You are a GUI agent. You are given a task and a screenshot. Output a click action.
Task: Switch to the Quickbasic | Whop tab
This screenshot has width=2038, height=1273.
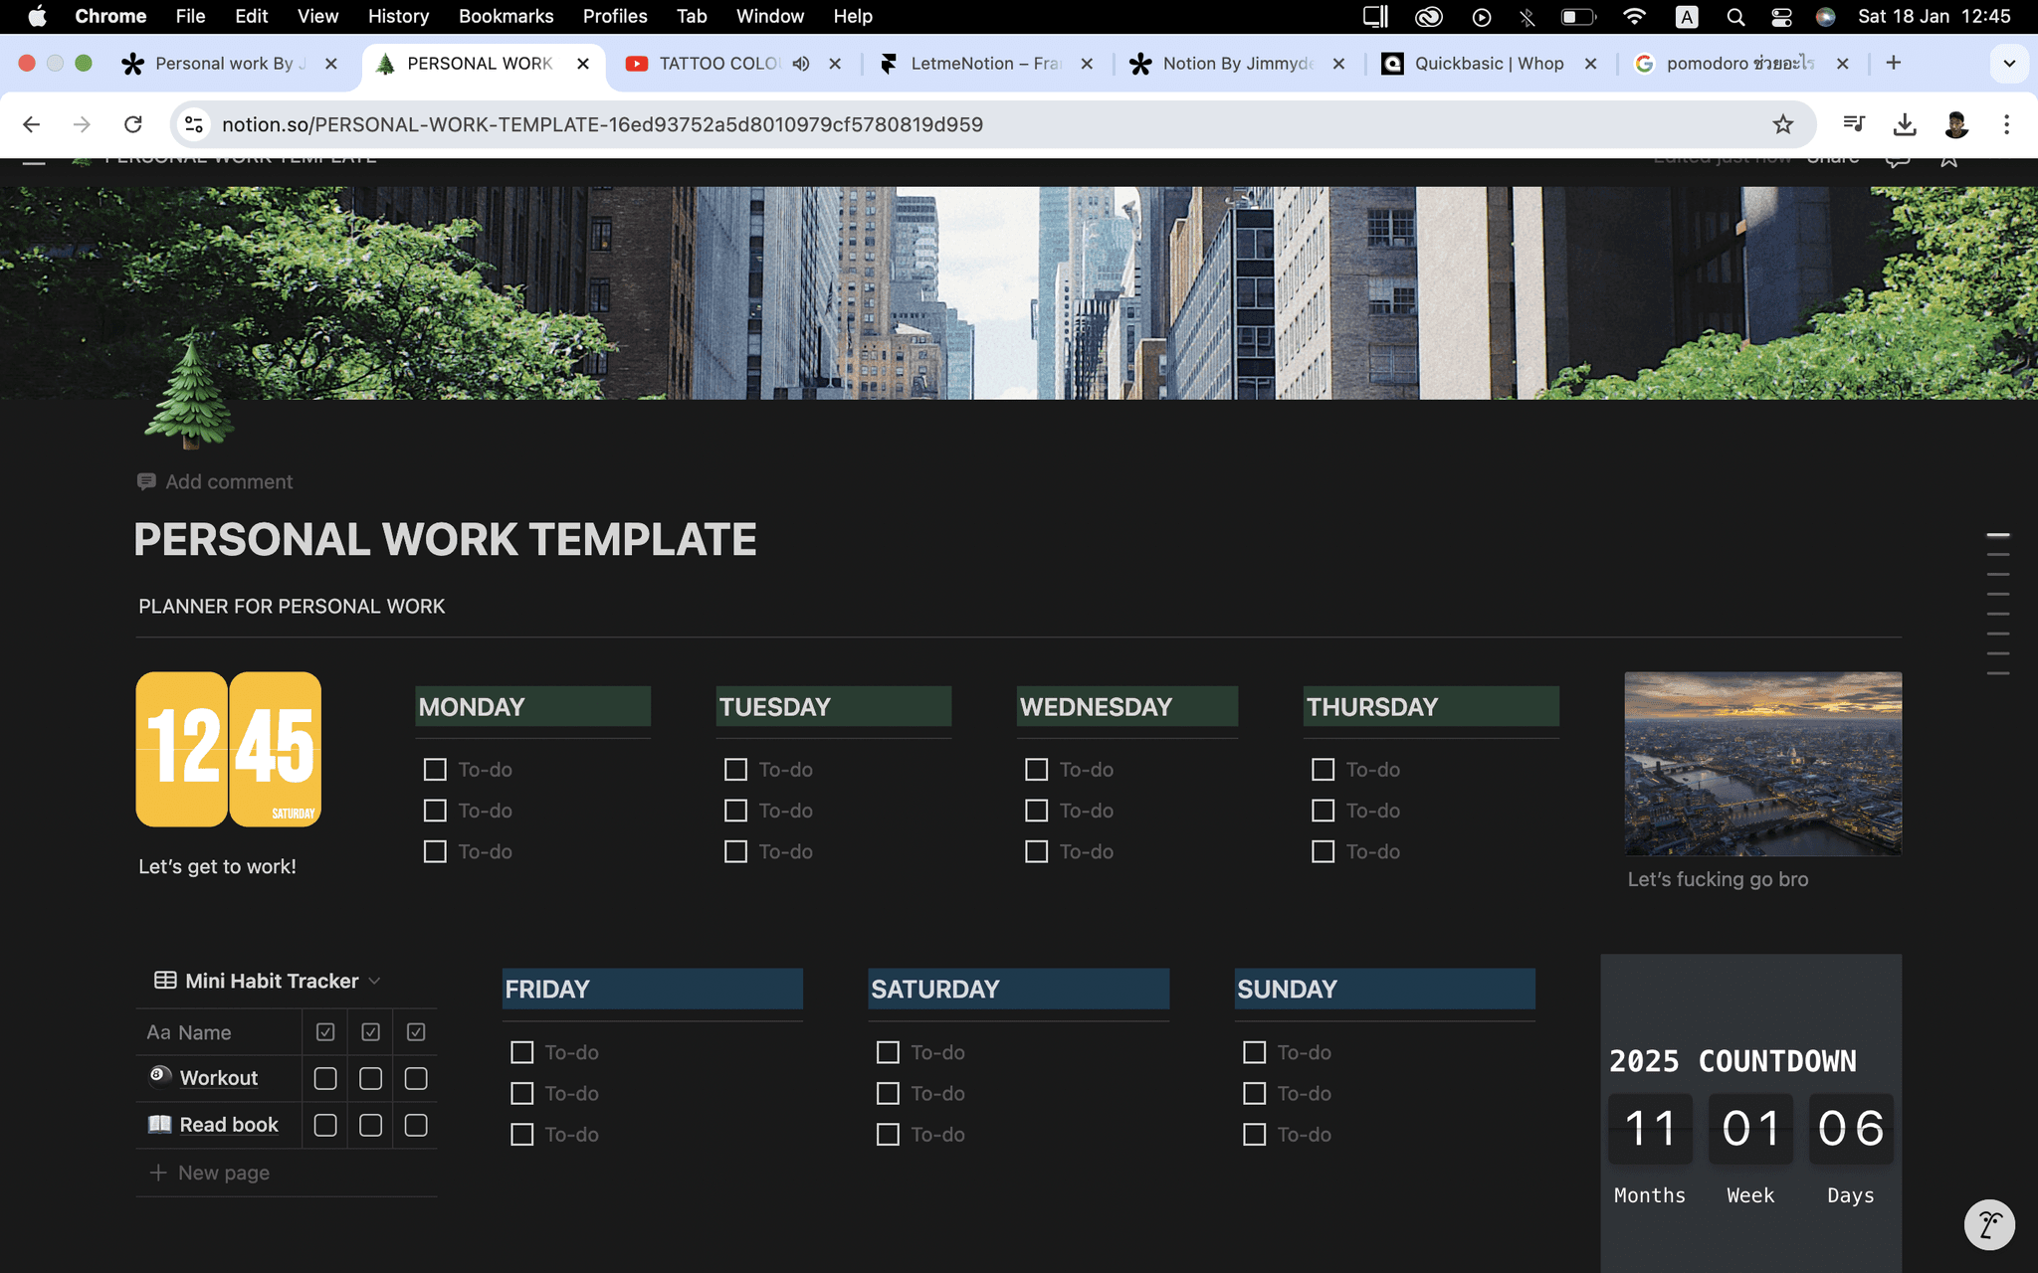(x=1488, y=64)
